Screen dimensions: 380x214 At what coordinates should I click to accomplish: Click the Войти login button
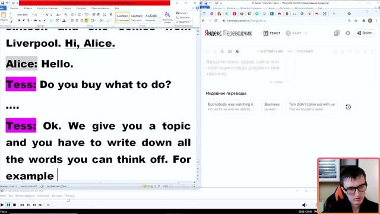click(x=365, y=33)
